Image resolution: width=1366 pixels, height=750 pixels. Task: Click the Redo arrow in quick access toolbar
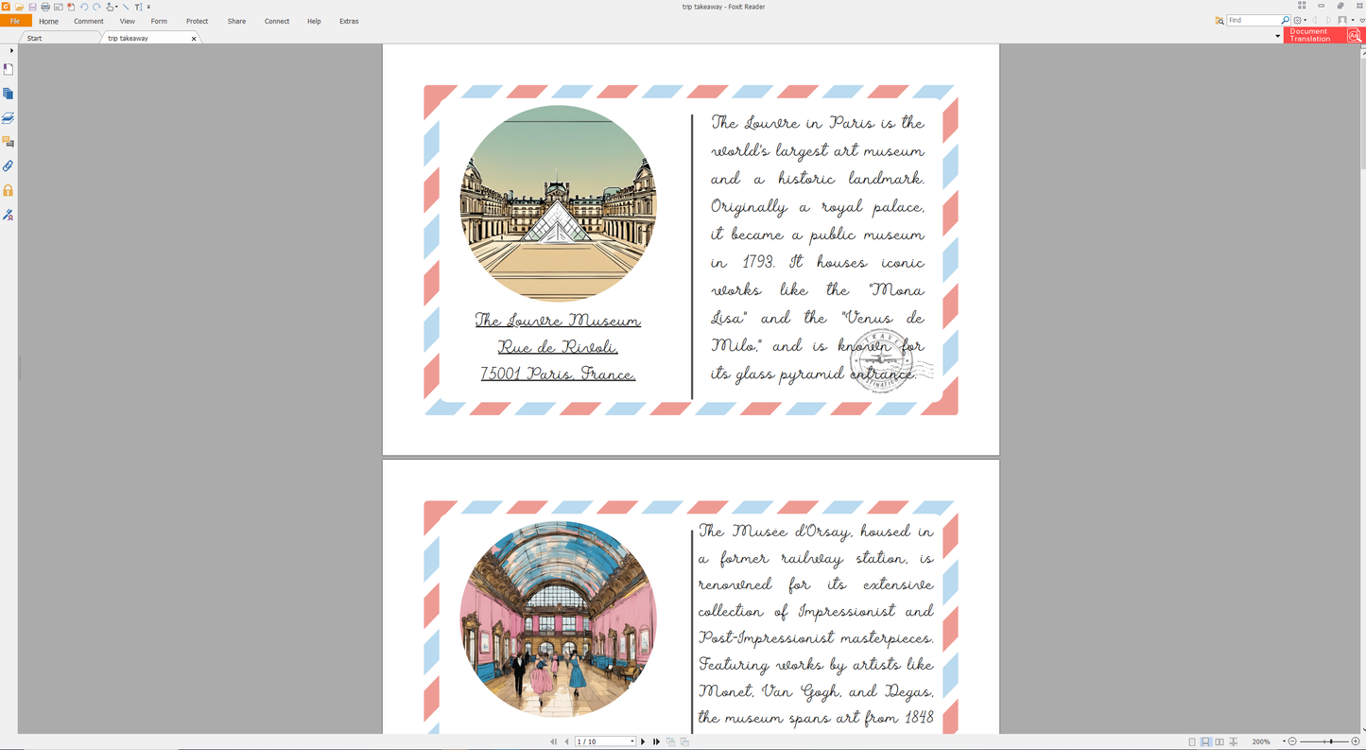click(x=96, y=7)
